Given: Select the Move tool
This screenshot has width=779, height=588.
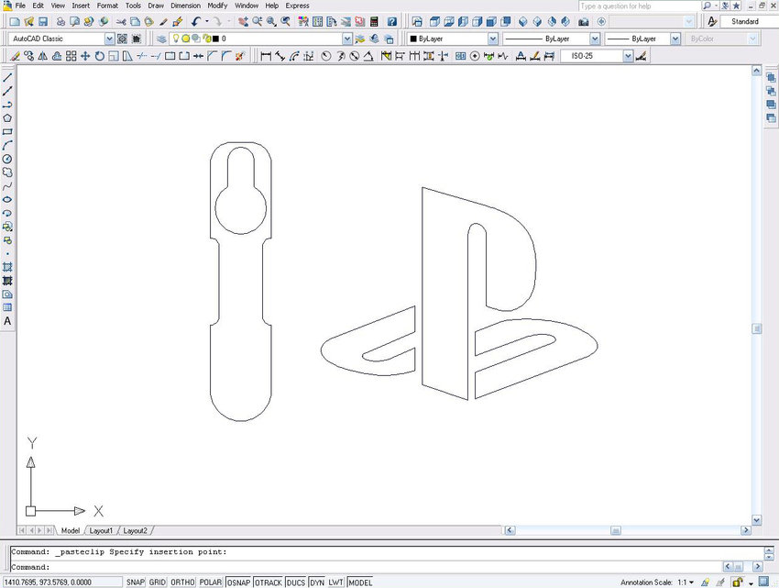Looking at the screenshot, I should tap(85, 56).
